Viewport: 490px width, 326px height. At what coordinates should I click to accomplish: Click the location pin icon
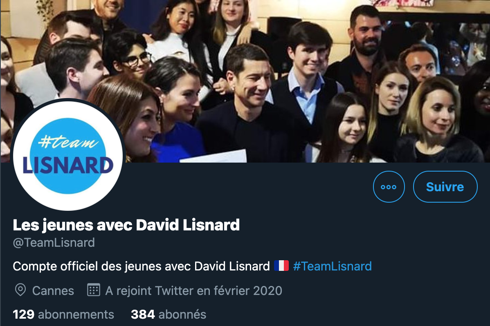point(20,290)
